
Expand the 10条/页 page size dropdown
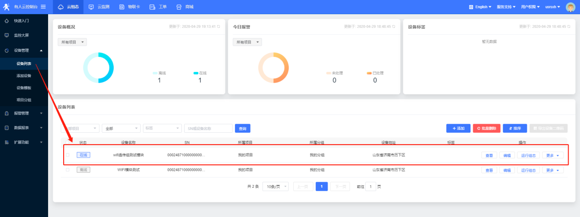coord(275,186)
